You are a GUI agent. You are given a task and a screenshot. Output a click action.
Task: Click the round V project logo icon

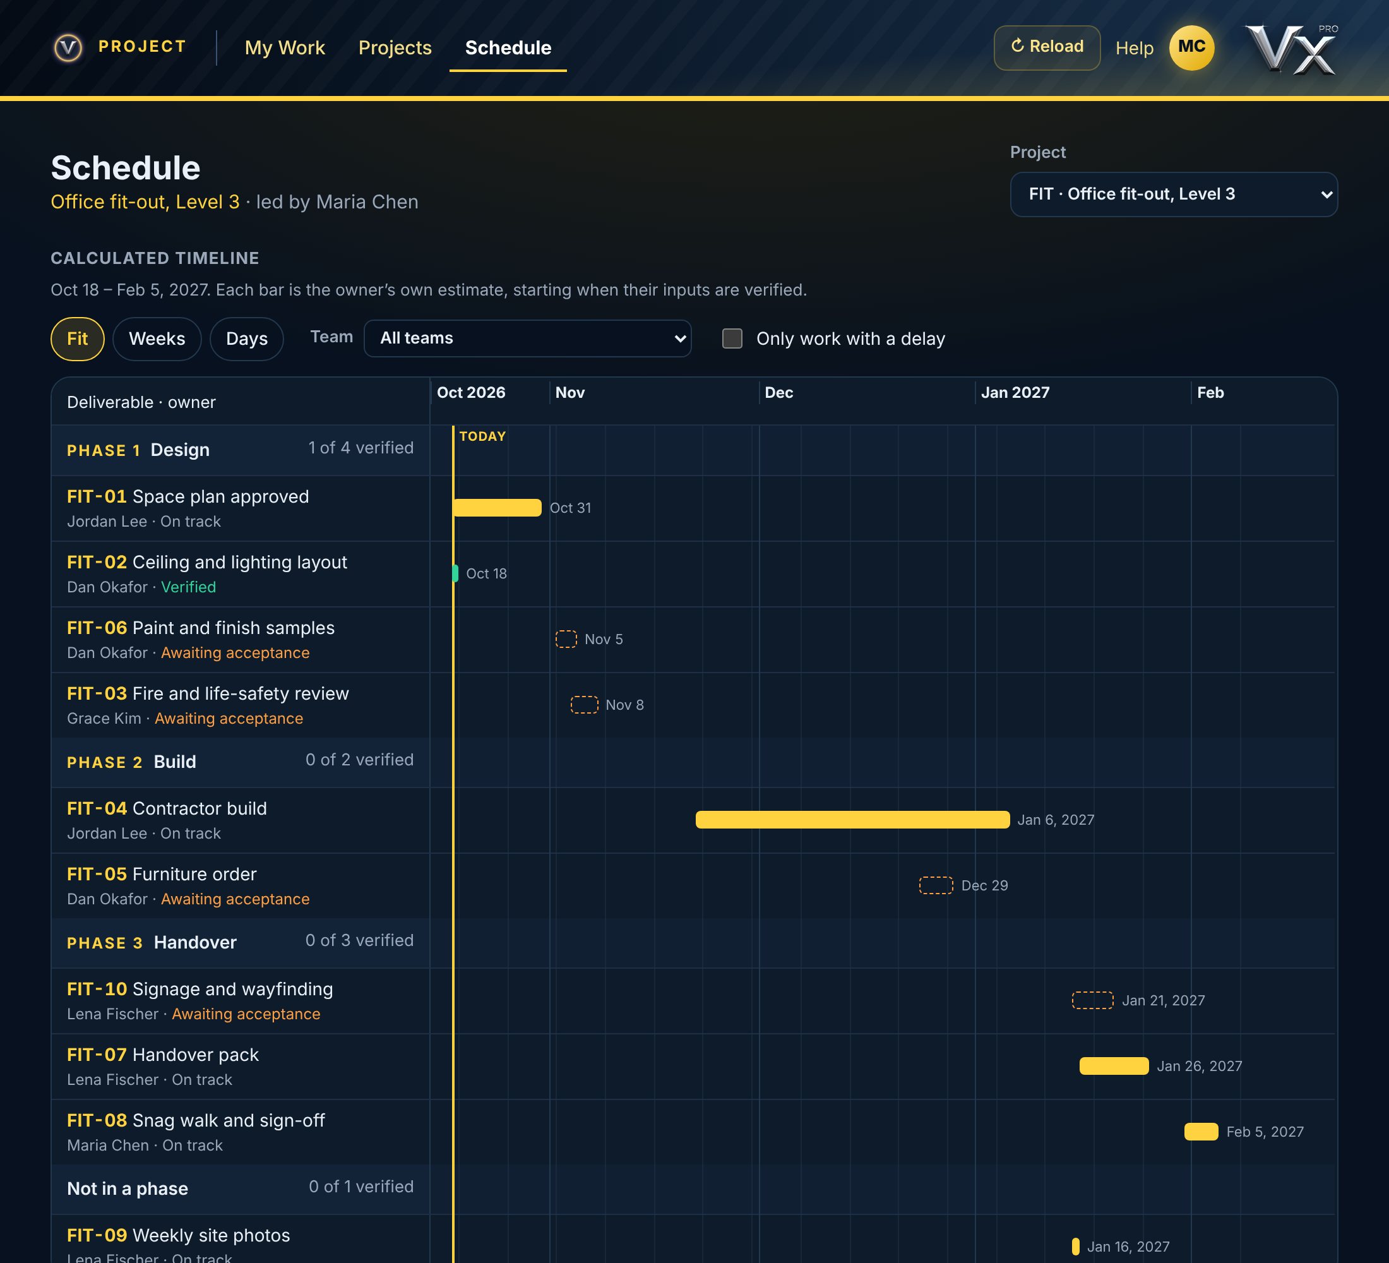pos(68,47)
